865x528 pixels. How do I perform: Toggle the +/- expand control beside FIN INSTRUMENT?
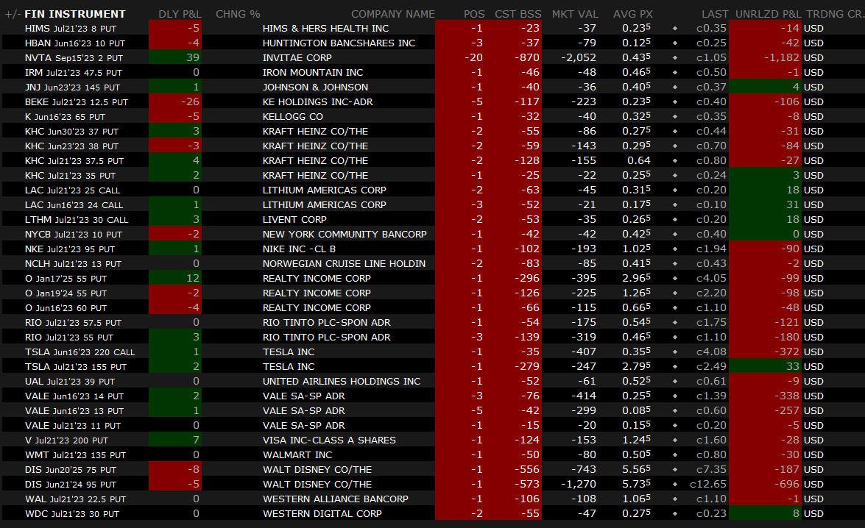pyautogui.click(x=12, y=14)
